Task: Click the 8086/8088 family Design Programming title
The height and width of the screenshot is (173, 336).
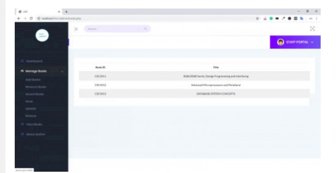Action: click(216, 76)
